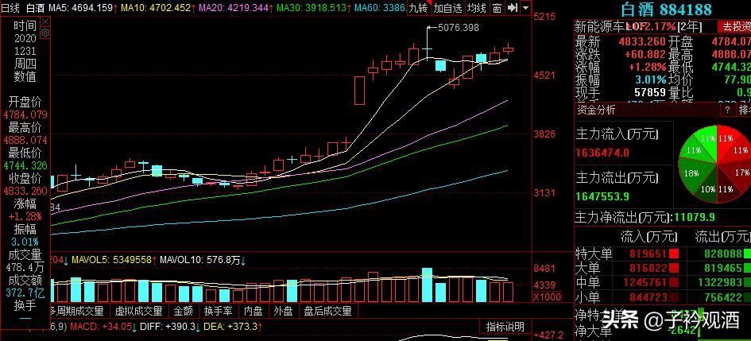Click the capital flow pie chart

click(x=715, y=165)
